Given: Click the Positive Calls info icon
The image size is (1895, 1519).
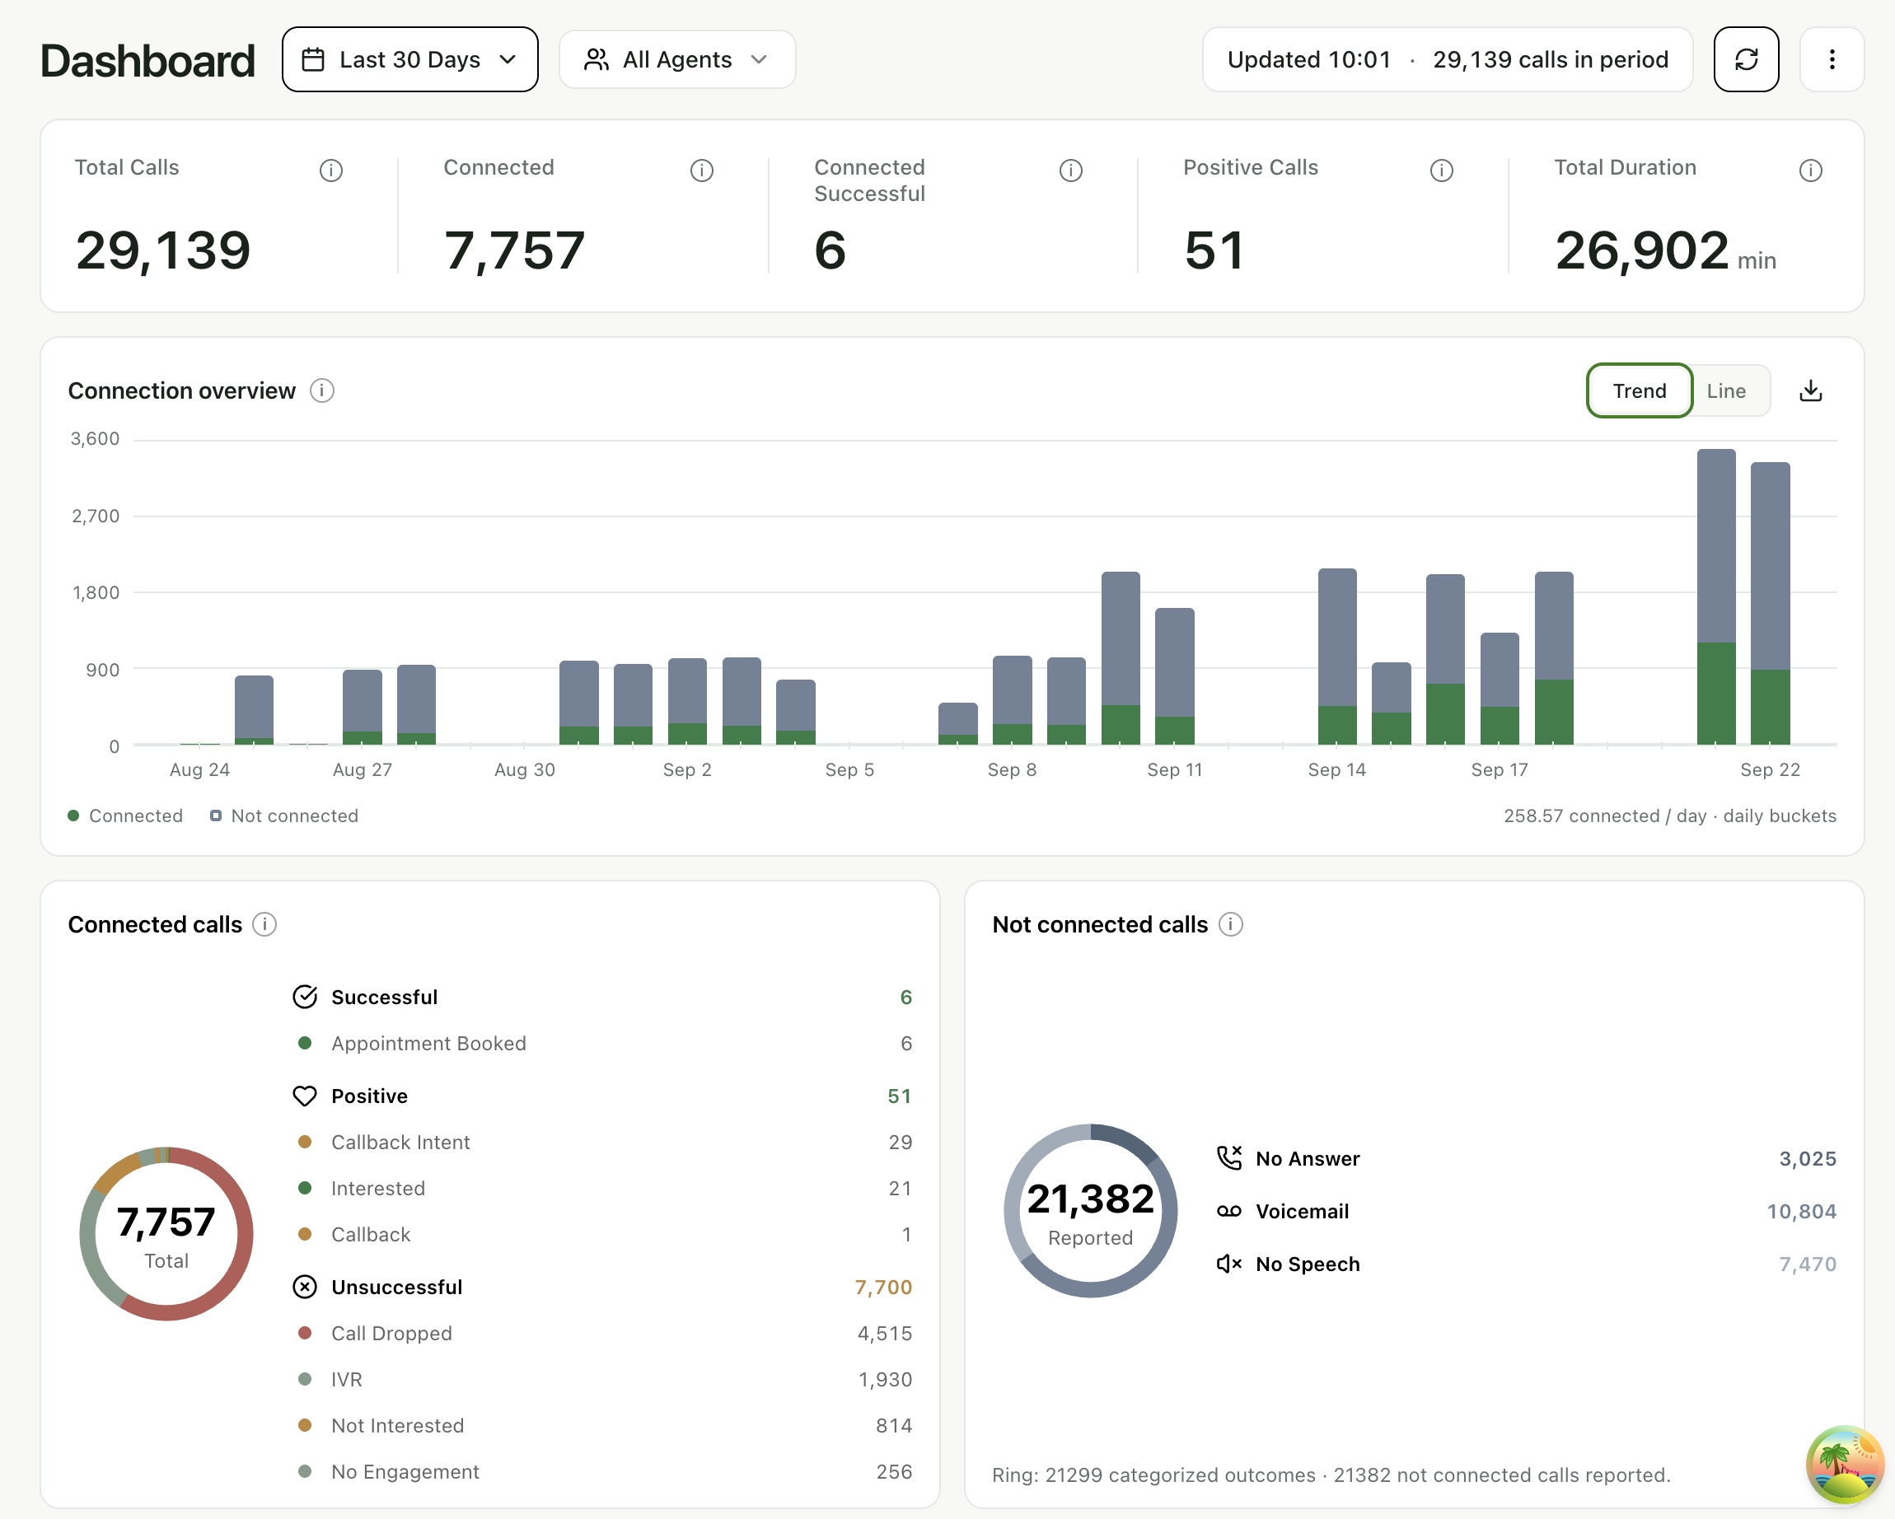Looking at the screenshot, I should (x=1440, y=171).
